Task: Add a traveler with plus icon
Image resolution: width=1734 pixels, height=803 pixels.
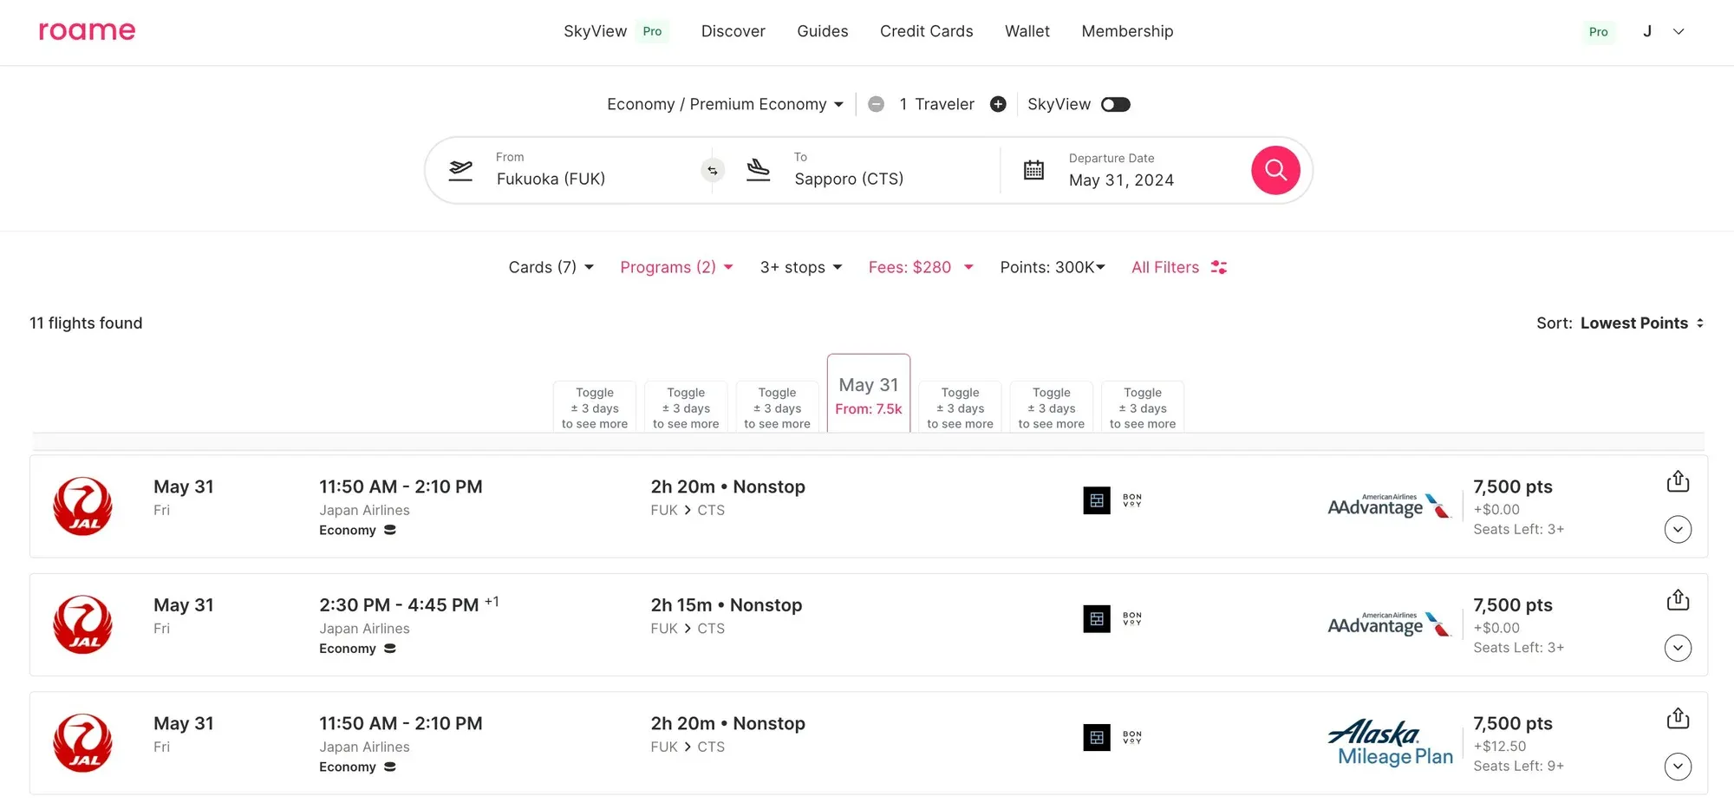Action: [998, 104]
